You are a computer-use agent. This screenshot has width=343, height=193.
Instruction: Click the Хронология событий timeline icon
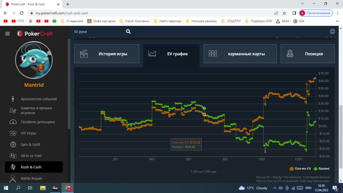tap(13, 99)
